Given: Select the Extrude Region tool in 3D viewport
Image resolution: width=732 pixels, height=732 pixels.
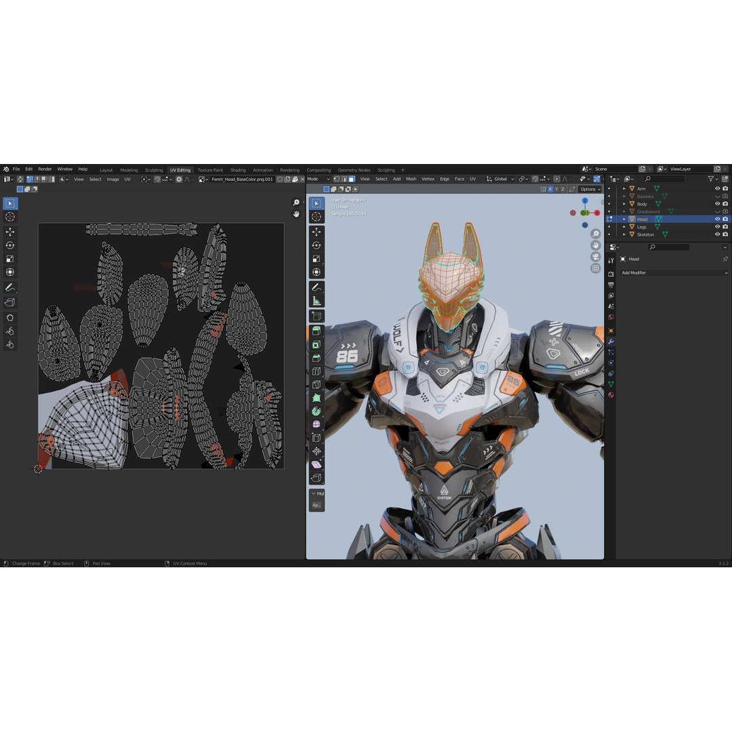Looking at the screenshot, I should [x=317, y=331].
